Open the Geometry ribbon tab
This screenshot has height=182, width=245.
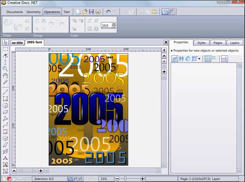point(34,12)
